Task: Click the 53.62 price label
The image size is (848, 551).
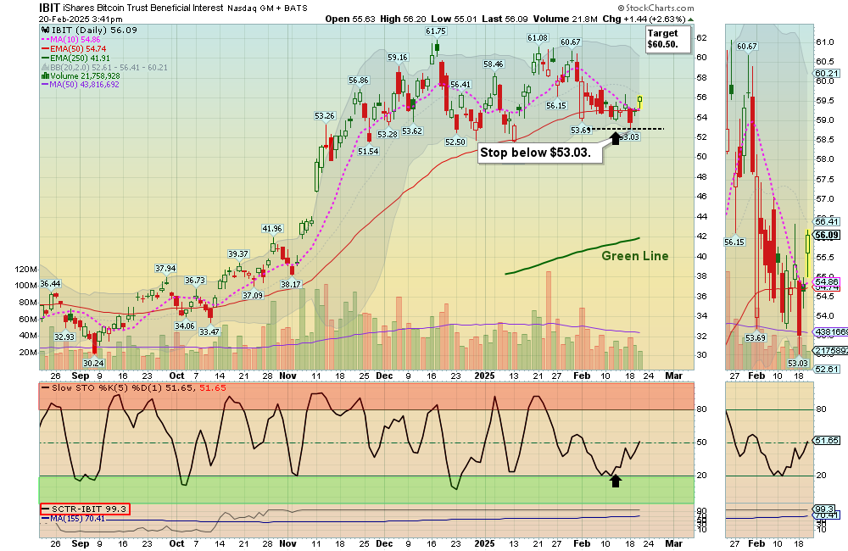Action: [x=412, y=131]
